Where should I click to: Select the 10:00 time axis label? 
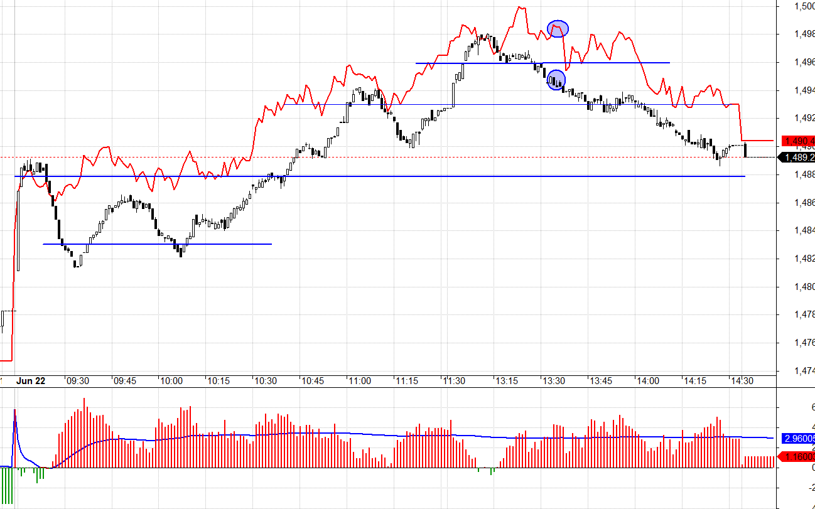tap(171, 381)
